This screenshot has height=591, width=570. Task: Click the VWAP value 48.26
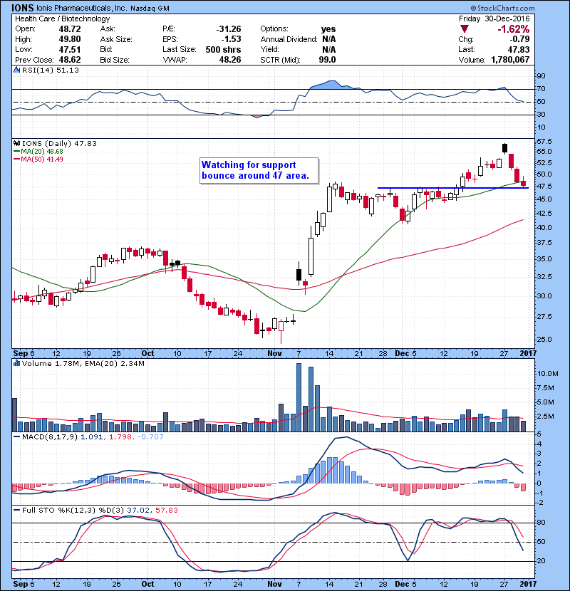click(x=230, y=60)
